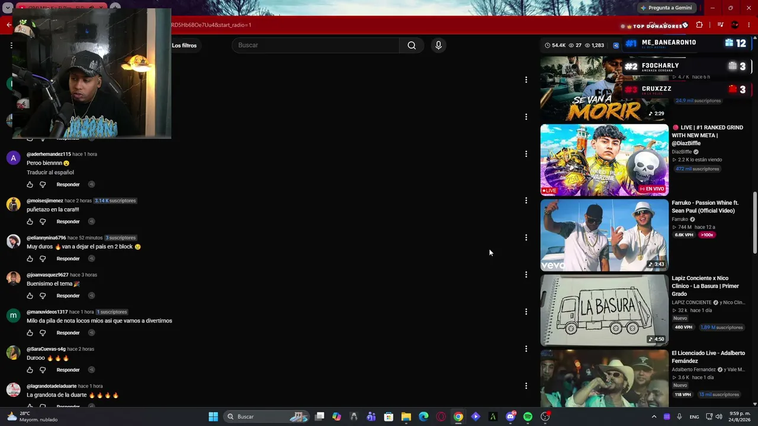Open options menu for @lagrandotadeladuarte comment

526,386
